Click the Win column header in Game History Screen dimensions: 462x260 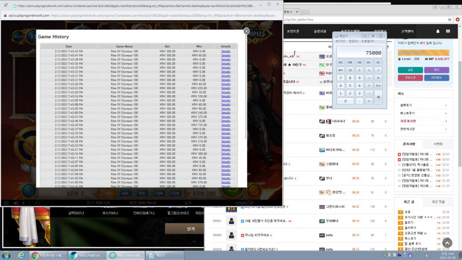(x=199, y=46)
